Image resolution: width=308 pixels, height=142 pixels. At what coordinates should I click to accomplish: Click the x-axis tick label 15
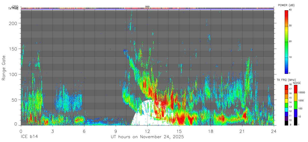179,131
